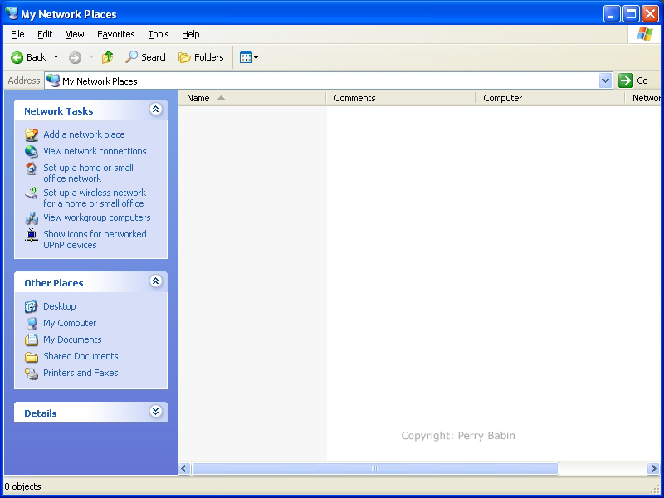Open the Search pane magnifier button
664x498 pixels.
147,57
